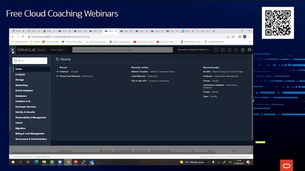305x171 pixels.
Task: Select Billing & Cost Management in the menu
Action: [x=30, y=133]
